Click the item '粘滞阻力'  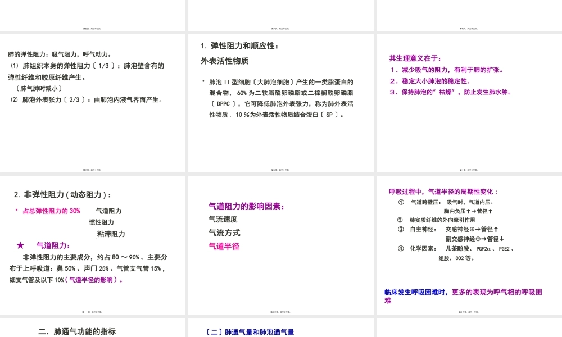(111, 234)
